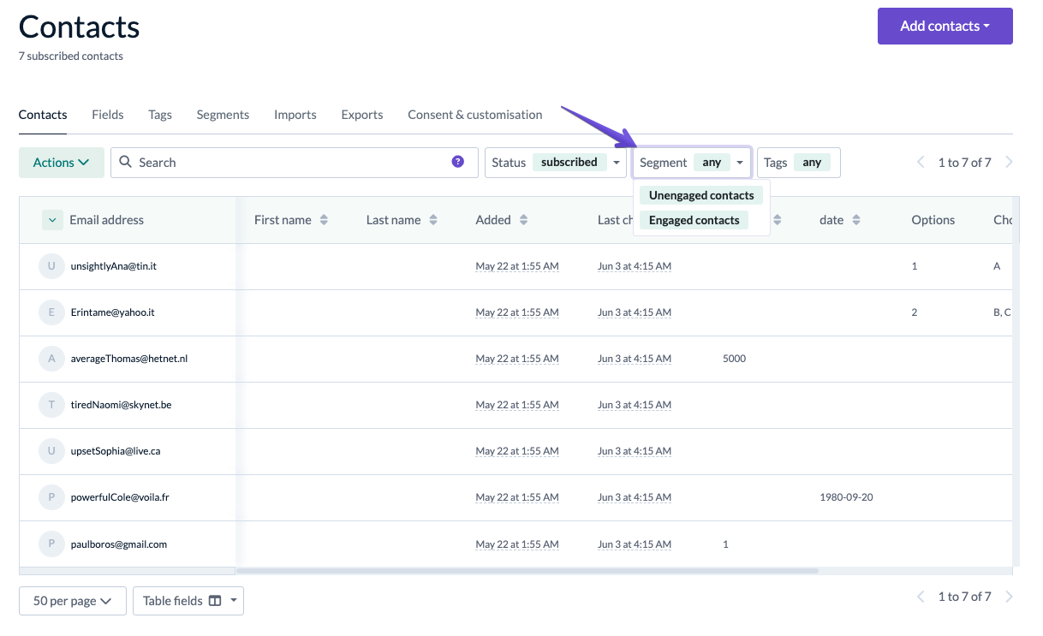Select Engaged contacts segment option
The width and height of the screenshot is (1043, 636).
(694, 220)
